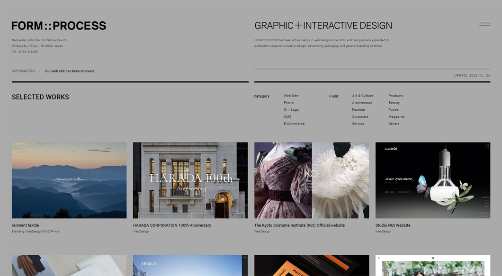Select the Magazine field filter
Screen dimensions: 502x276
pyautogui.click(x=396, y=117)
